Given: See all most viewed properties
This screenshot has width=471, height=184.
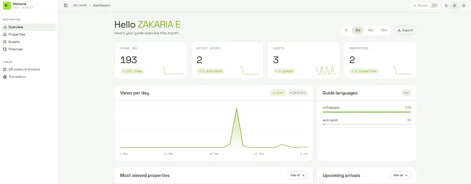Looking at the screenshot, I should (x=297, y=175).
